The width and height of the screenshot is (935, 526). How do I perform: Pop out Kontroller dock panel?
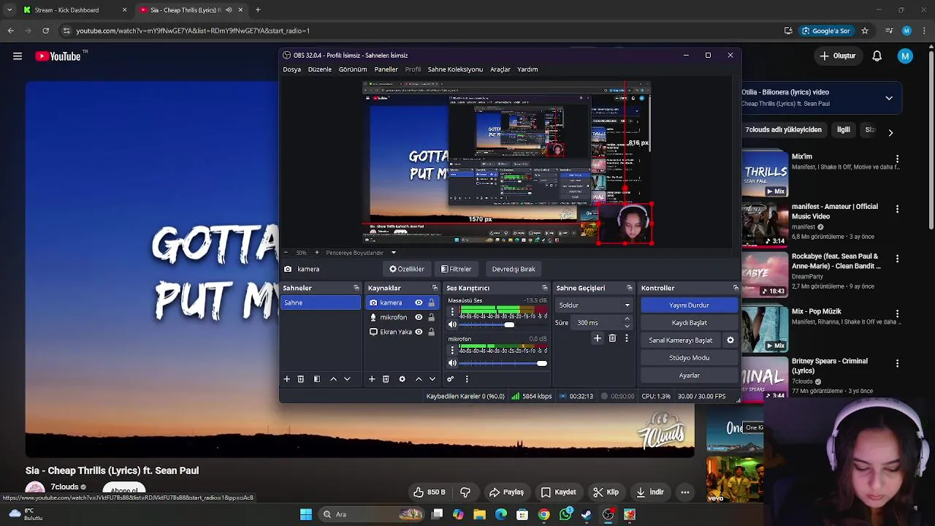736,288
